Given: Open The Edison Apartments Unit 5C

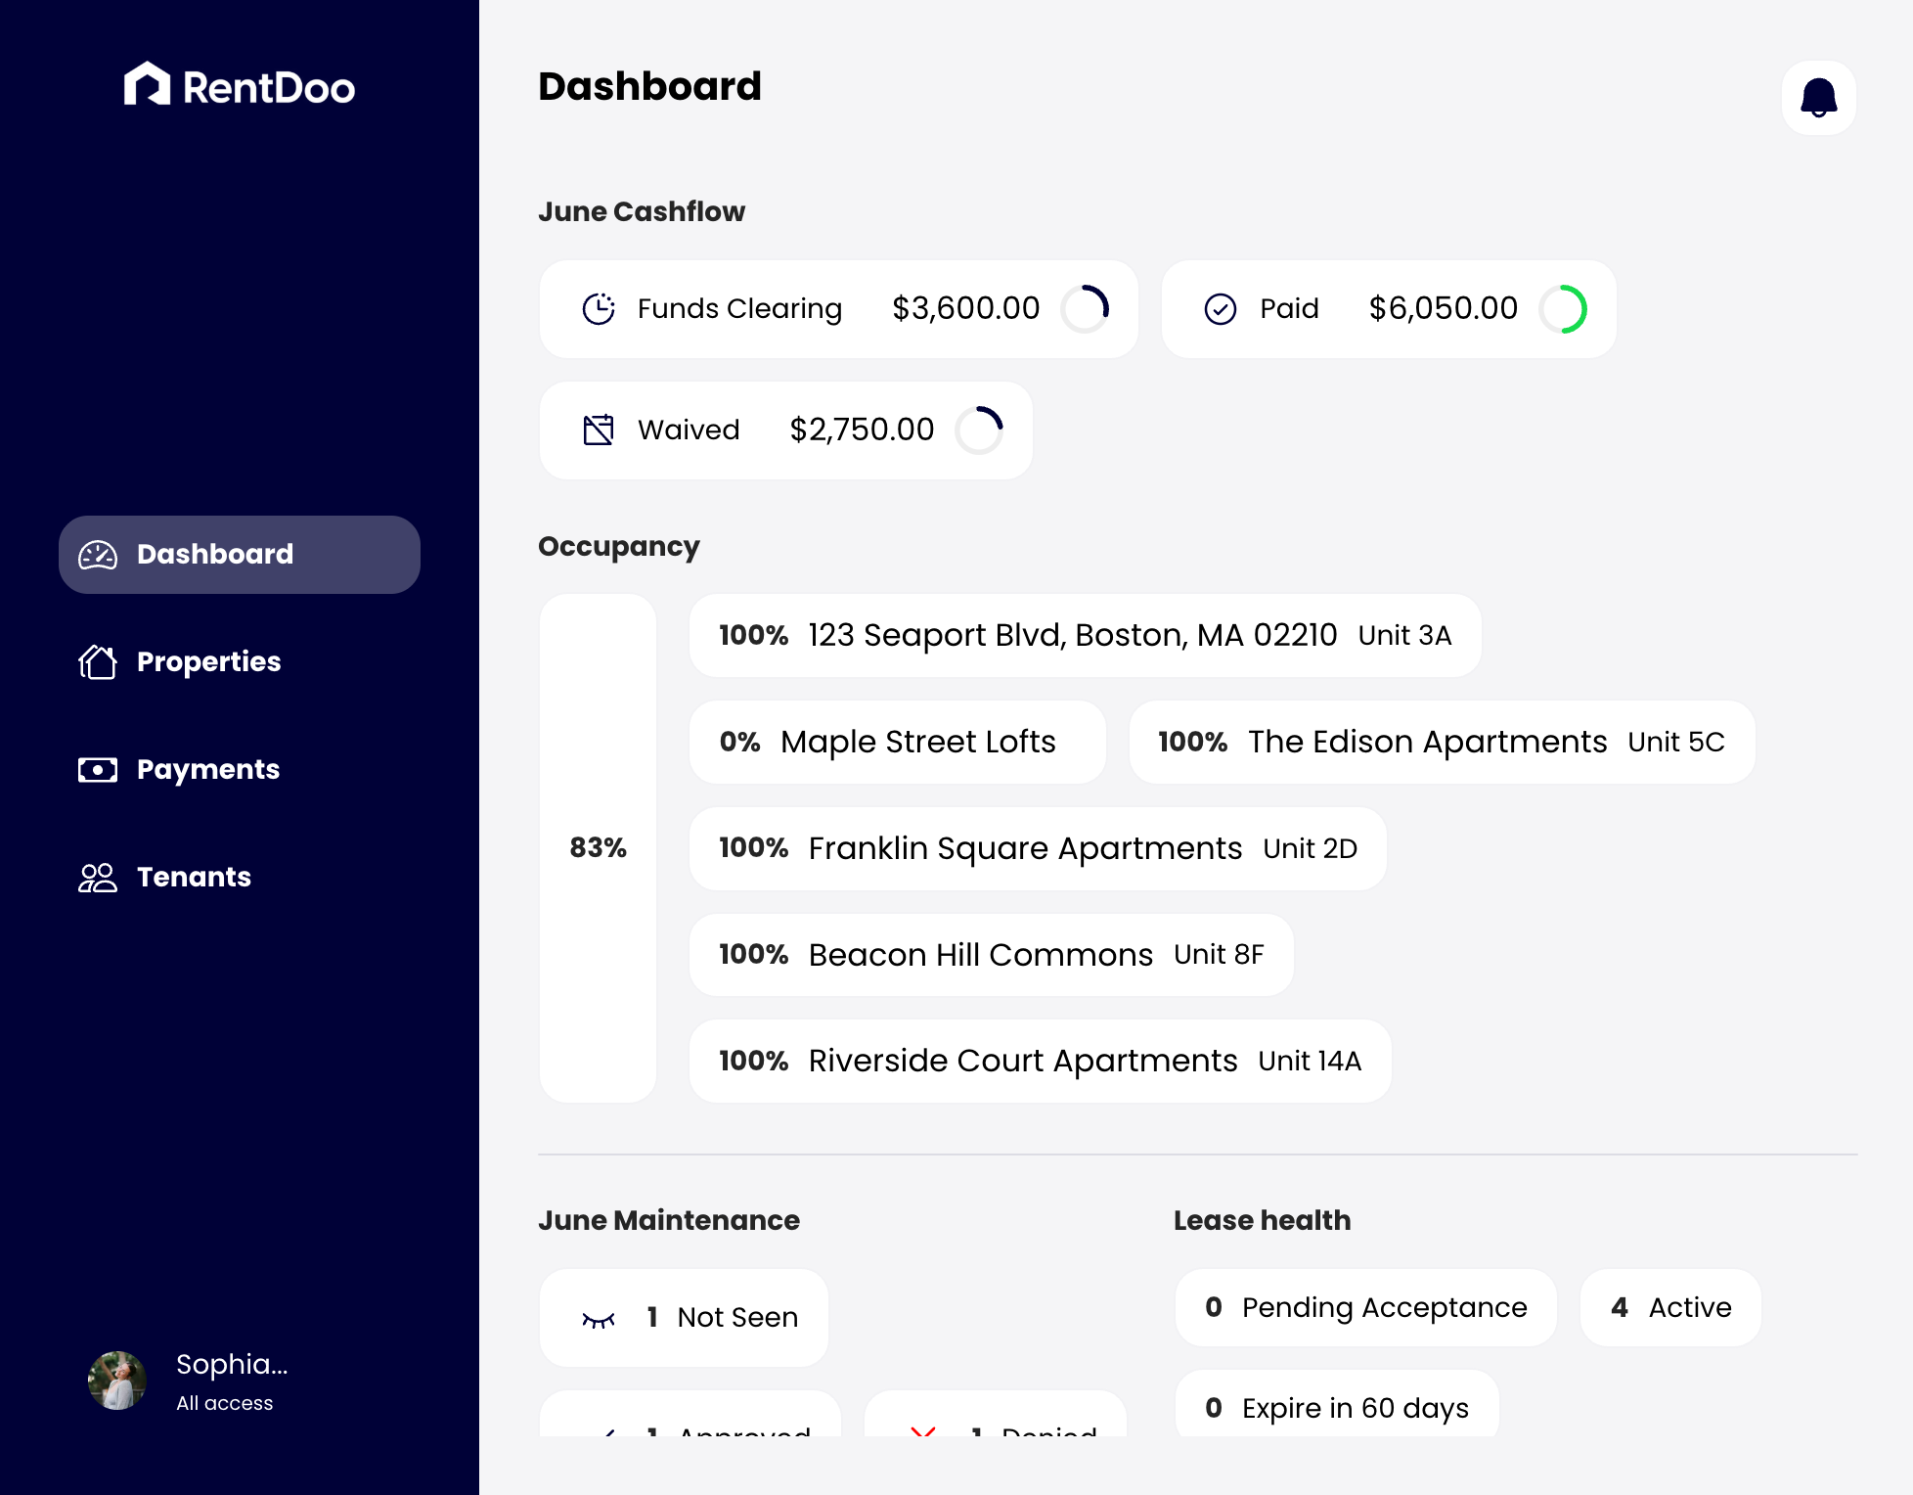Looking at the screenshot, I should click(1443, 743).
